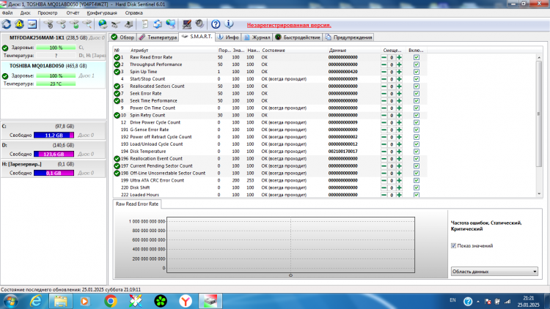Click the Windows Start button
The height and width of the screenshot is (309, 550).
click(x=10, y=301)
